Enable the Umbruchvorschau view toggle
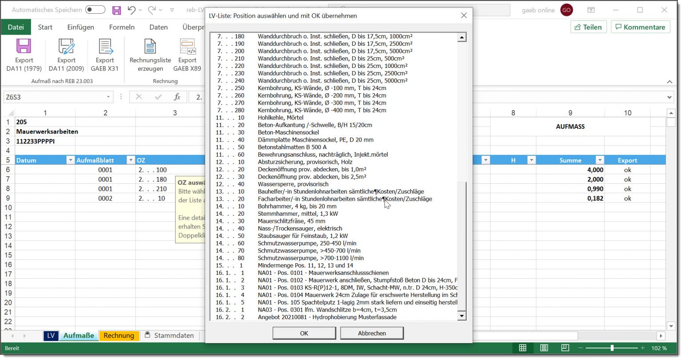The width and height of the screenshot is (683, 360). 564,348
